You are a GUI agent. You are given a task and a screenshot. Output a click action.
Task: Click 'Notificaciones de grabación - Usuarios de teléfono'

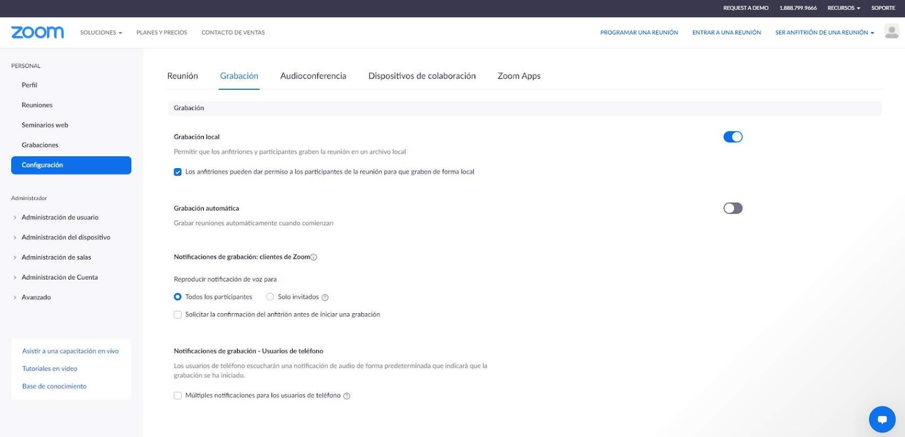pos(248,351)
